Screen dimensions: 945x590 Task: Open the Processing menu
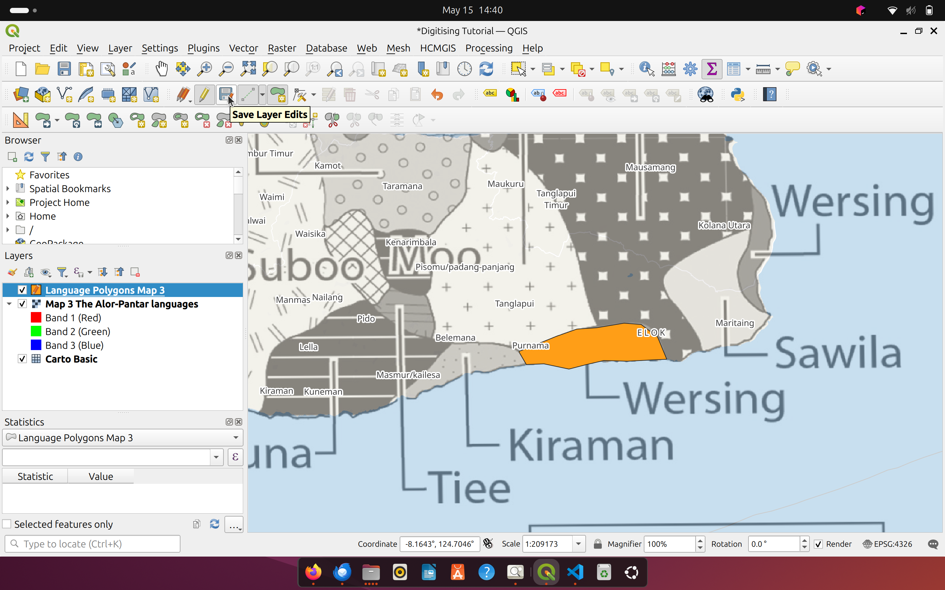click(x=489, y=48)
